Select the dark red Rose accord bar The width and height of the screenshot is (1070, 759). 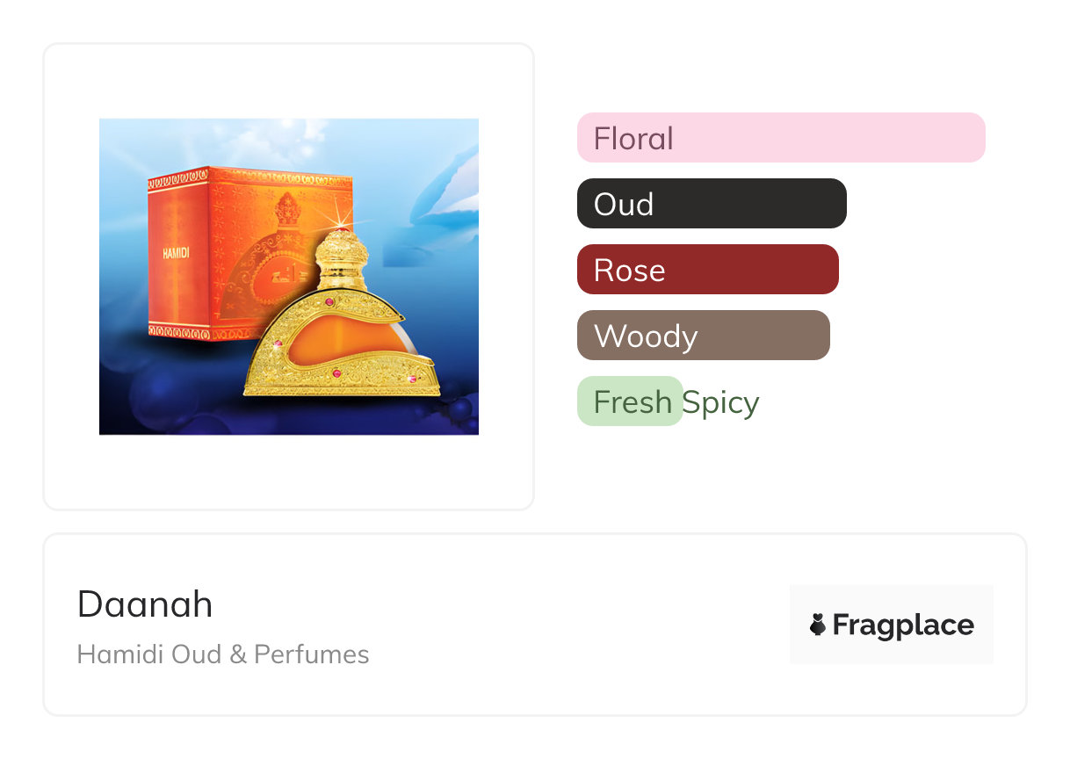[x=707, y=270]
